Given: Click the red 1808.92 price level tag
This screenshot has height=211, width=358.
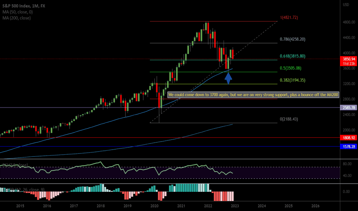Looking at the screenshot, I should coord(349,138).
